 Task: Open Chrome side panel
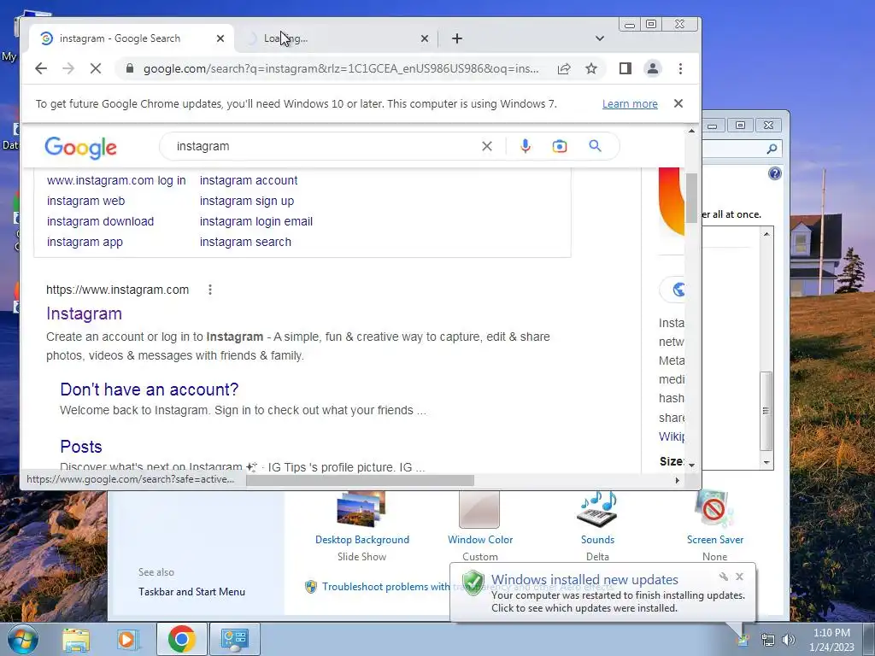click(x=625, y=68)
